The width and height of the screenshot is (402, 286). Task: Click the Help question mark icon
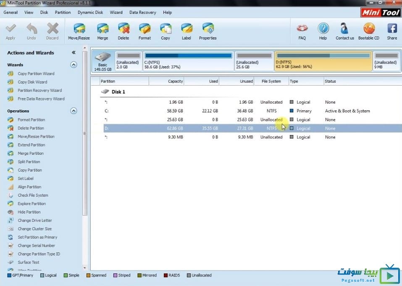[x=323, y=28]
